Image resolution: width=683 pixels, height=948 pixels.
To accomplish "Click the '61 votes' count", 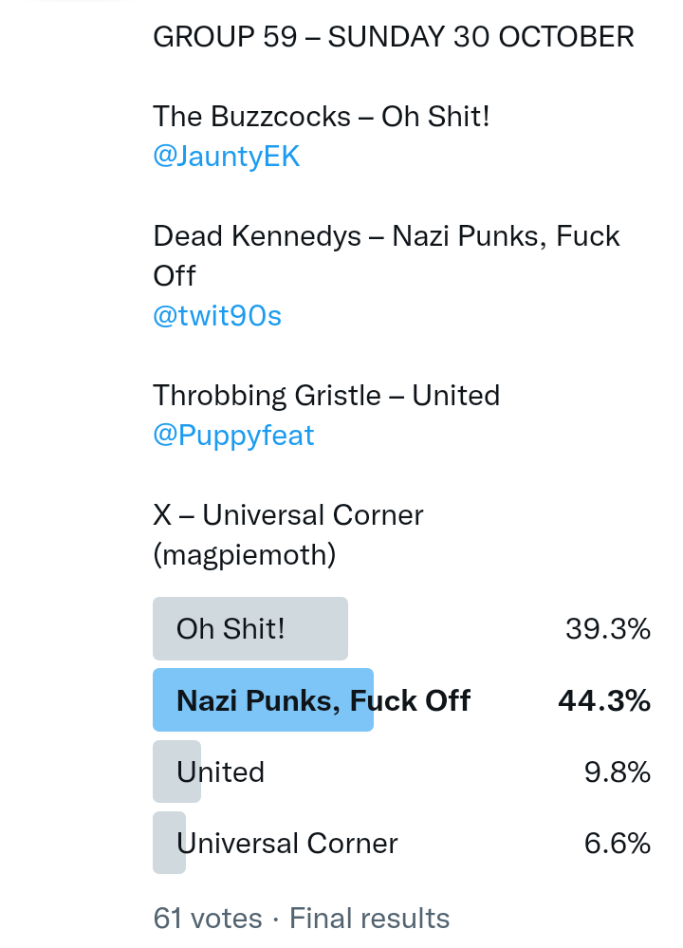I will (208, 918).
